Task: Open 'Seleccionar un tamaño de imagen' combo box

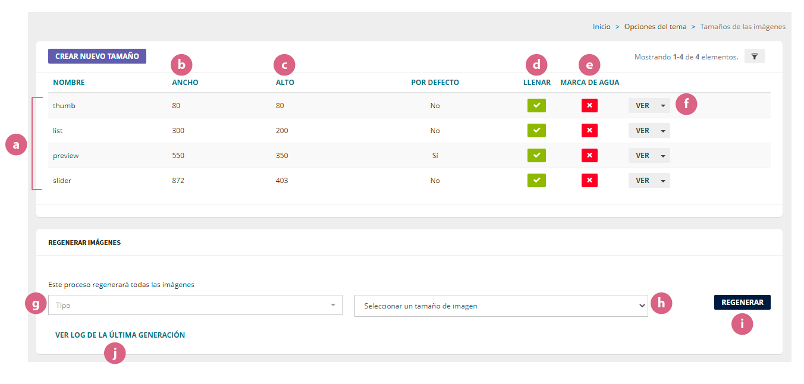Action: coord(501,306)
